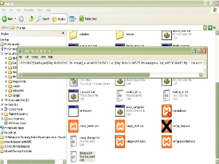Image resolution: width=219 pixels, height=164 pixels.
Task: Click the Forward arrow toolbar button
Action: click(x=21, y=19)
